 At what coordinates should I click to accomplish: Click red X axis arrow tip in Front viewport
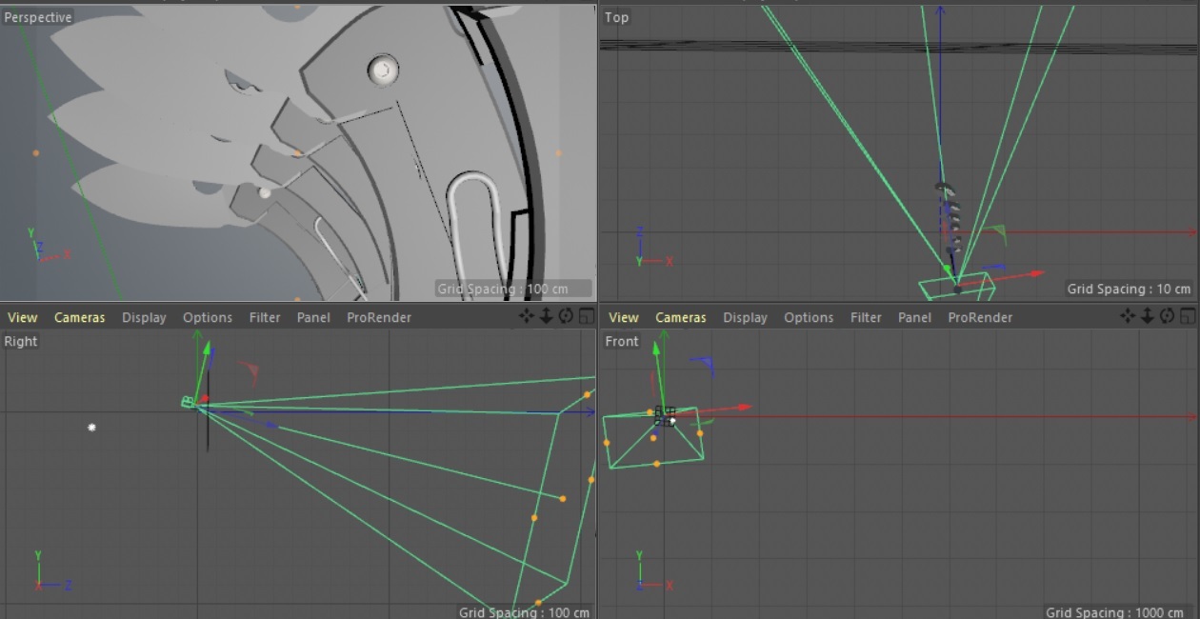point(746,408)
